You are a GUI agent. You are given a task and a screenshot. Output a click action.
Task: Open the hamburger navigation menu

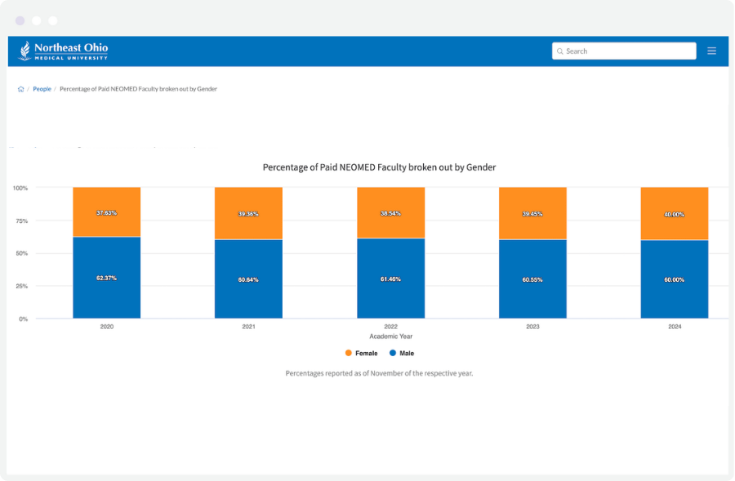(711, 51)
